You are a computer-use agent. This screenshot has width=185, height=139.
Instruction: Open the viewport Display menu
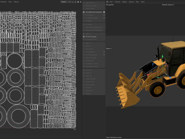[x=124, y=2]
